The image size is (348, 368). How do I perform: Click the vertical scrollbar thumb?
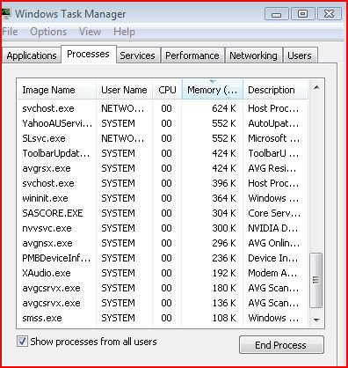315,280
